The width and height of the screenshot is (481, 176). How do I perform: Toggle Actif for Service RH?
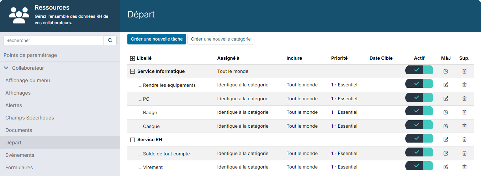click(419, 138)
